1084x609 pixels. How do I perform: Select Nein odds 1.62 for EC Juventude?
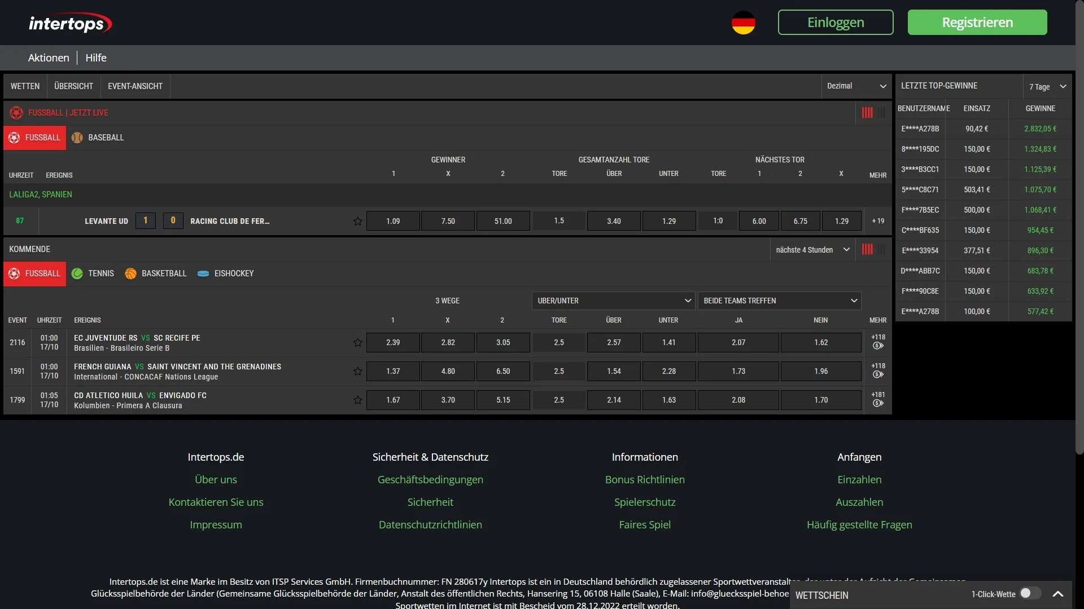821,342
